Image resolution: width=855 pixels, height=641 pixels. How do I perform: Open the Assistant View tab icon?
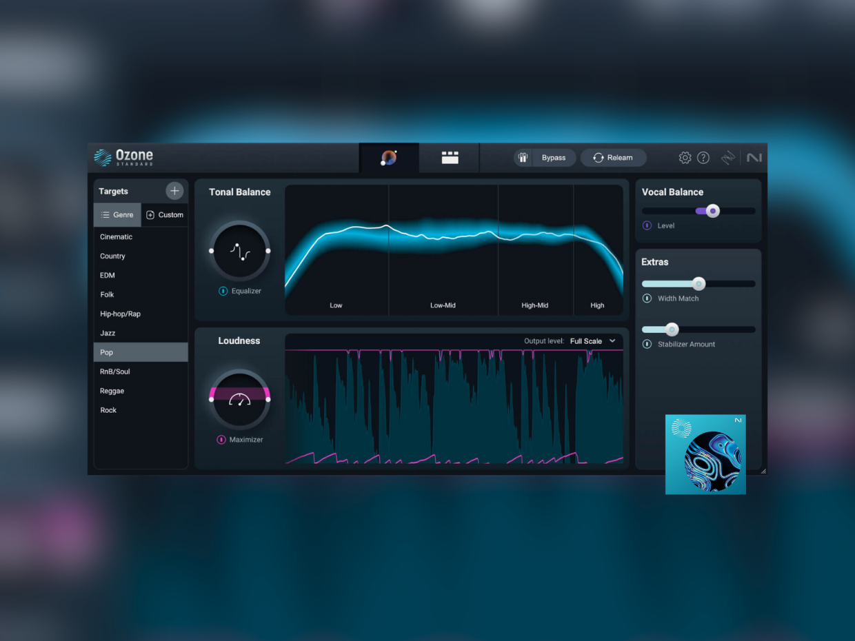coord(388,157)
